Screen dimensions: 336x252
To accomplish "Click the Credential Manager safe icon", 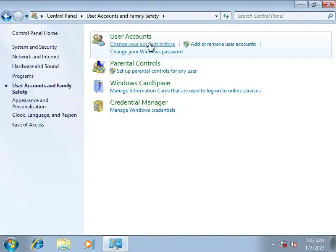I will (x=98, y=106).
